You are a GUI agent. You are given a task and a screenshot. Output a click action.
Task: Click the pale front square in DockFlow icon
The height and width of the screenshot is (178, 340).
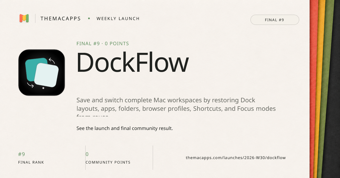tap(46, 75)
